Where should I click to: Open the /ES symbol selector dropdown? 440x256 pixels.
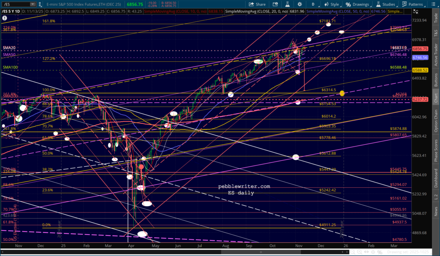(x=33, y=4)
